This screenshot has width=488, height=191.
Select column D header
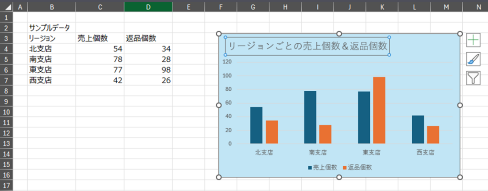click(x=148, y=6)
